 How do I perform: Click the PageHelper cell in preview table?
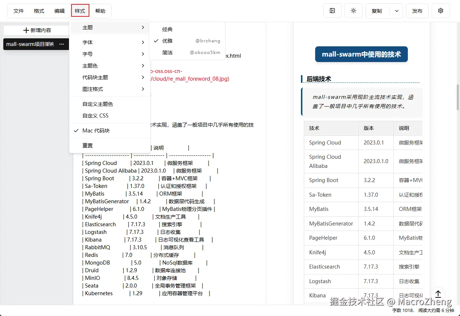[331, 238]
